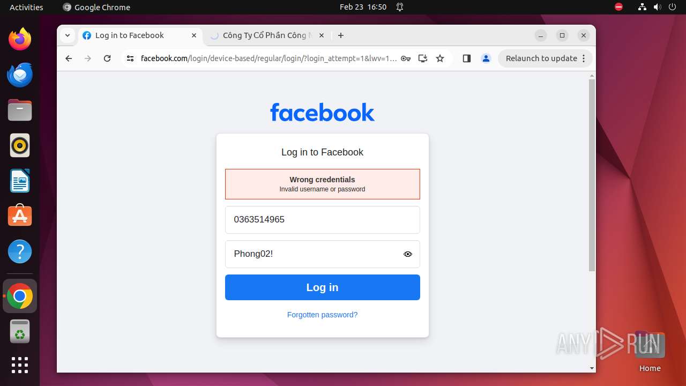Show Applications grid in dock

[x=20, y=365]
